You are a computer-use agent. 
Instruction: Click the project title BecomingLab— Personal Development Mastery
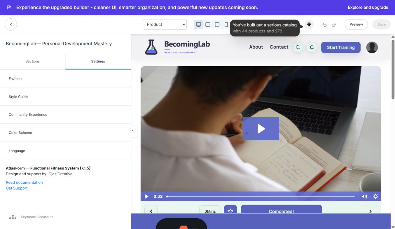click(59, 44)
